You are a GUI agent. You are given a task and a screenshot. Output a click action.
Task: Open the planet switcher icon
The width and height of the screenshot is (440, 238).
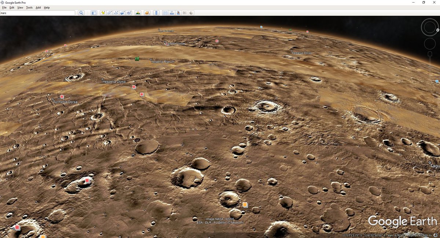147,13
